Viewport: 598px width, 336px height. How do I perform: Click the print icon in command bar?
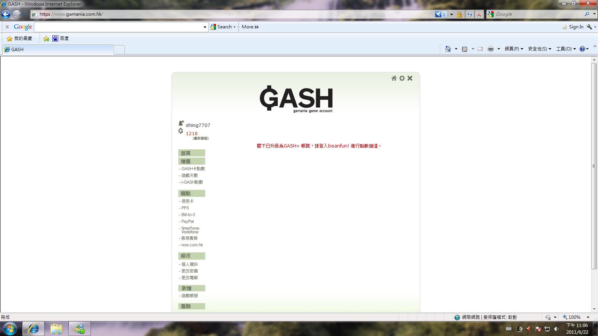tap(490, 49)
